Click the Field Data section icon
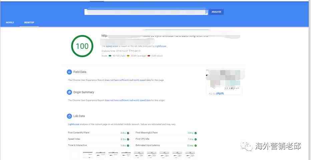 69,72
